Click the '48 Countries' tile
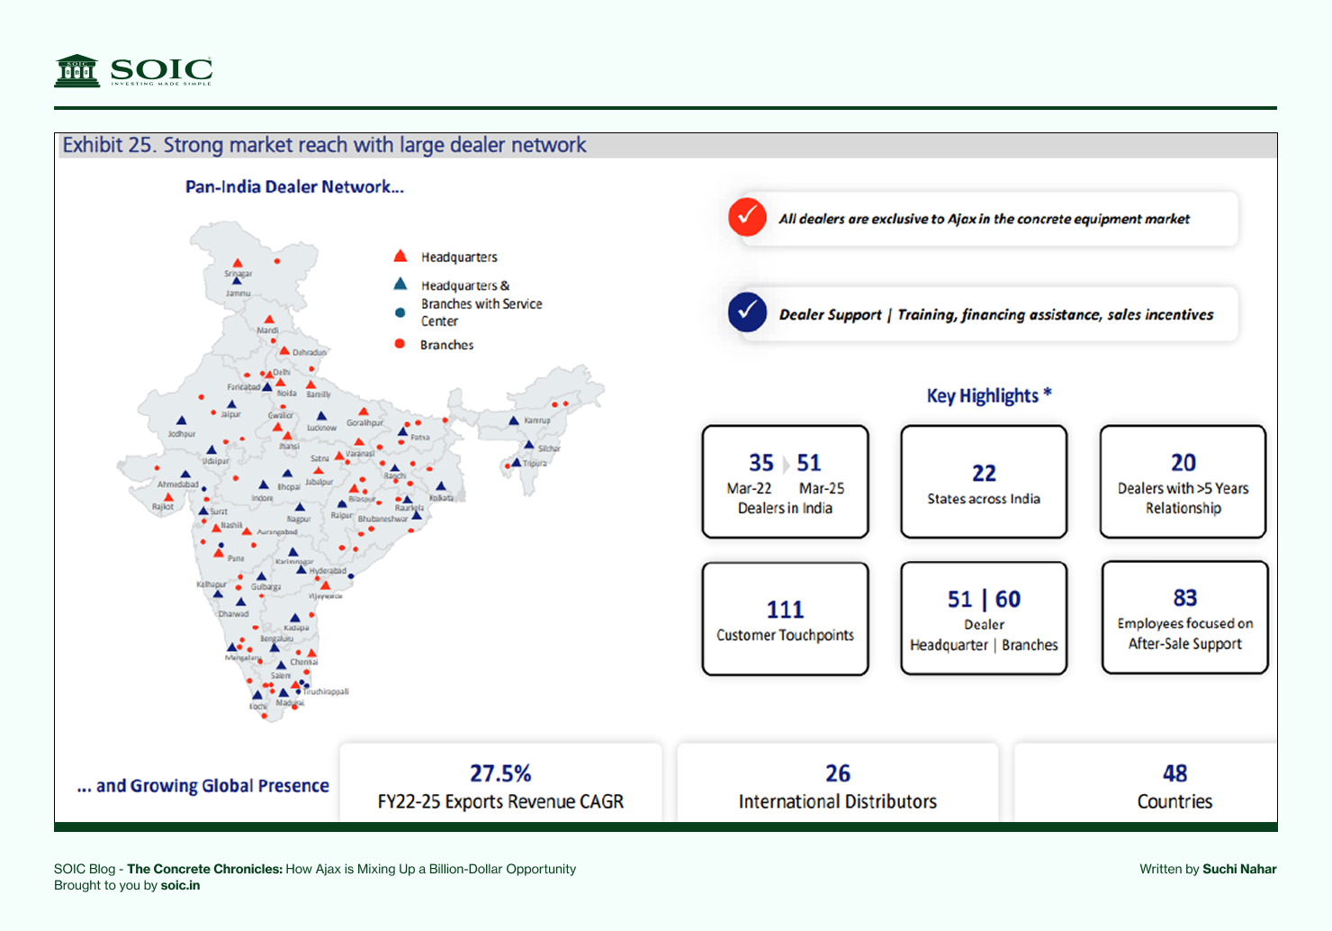Viewport: 1332px width, 931px height. [1146, 782]
